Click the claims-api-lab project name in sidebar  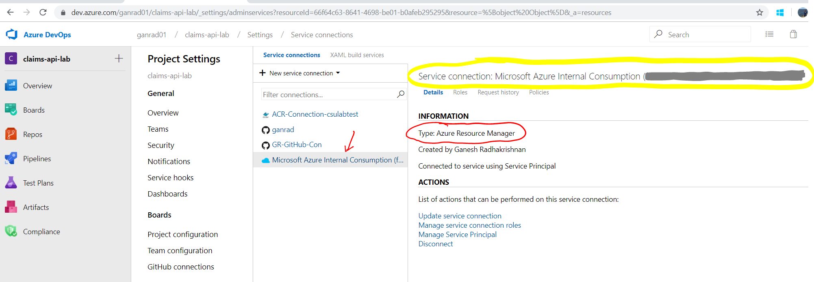[x=47, y=59]
